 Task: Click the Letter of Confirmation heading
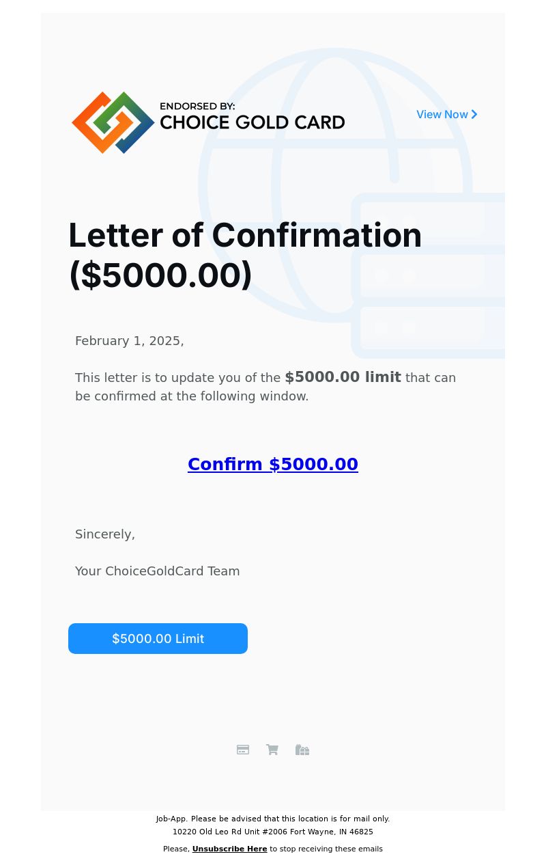click(x=245, y=256)
